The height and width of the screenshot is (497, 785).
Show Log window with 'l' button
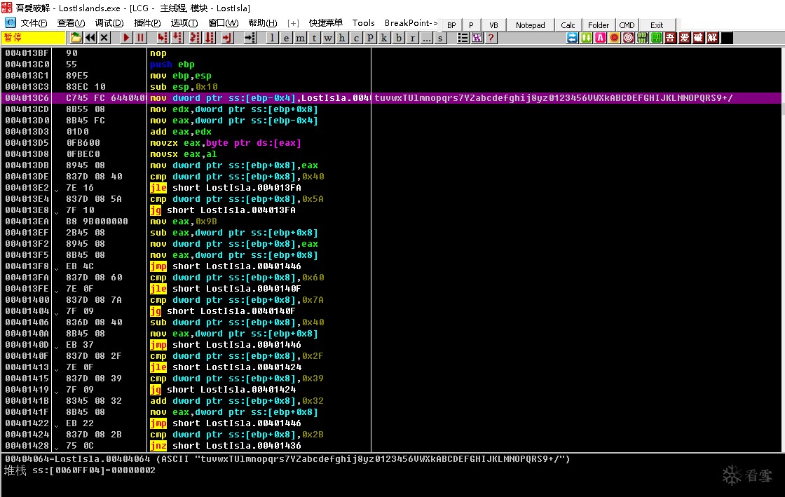(x=272, y=38)
